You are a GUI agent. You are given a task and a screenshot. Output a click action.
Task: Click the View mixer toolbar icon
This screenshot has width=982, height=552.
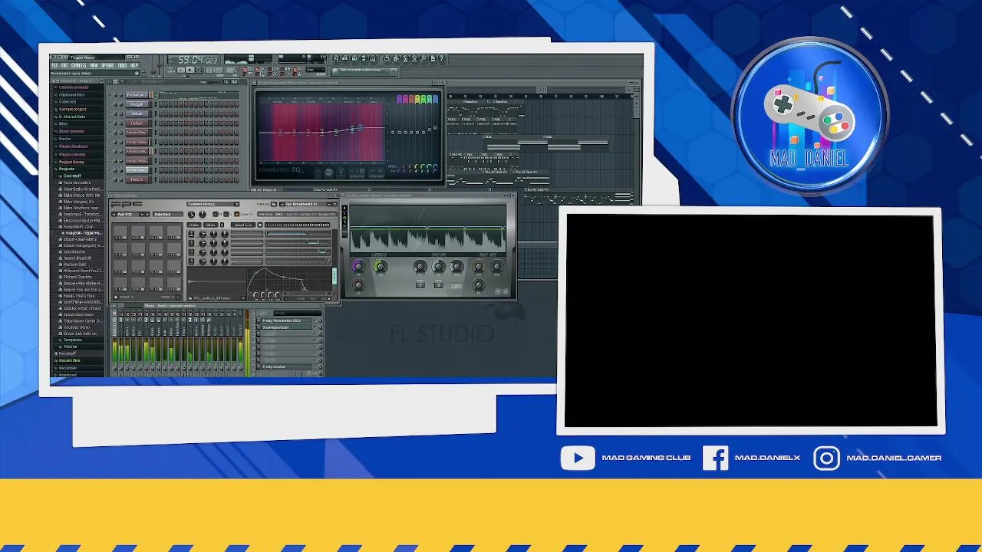tap(373, 58)
